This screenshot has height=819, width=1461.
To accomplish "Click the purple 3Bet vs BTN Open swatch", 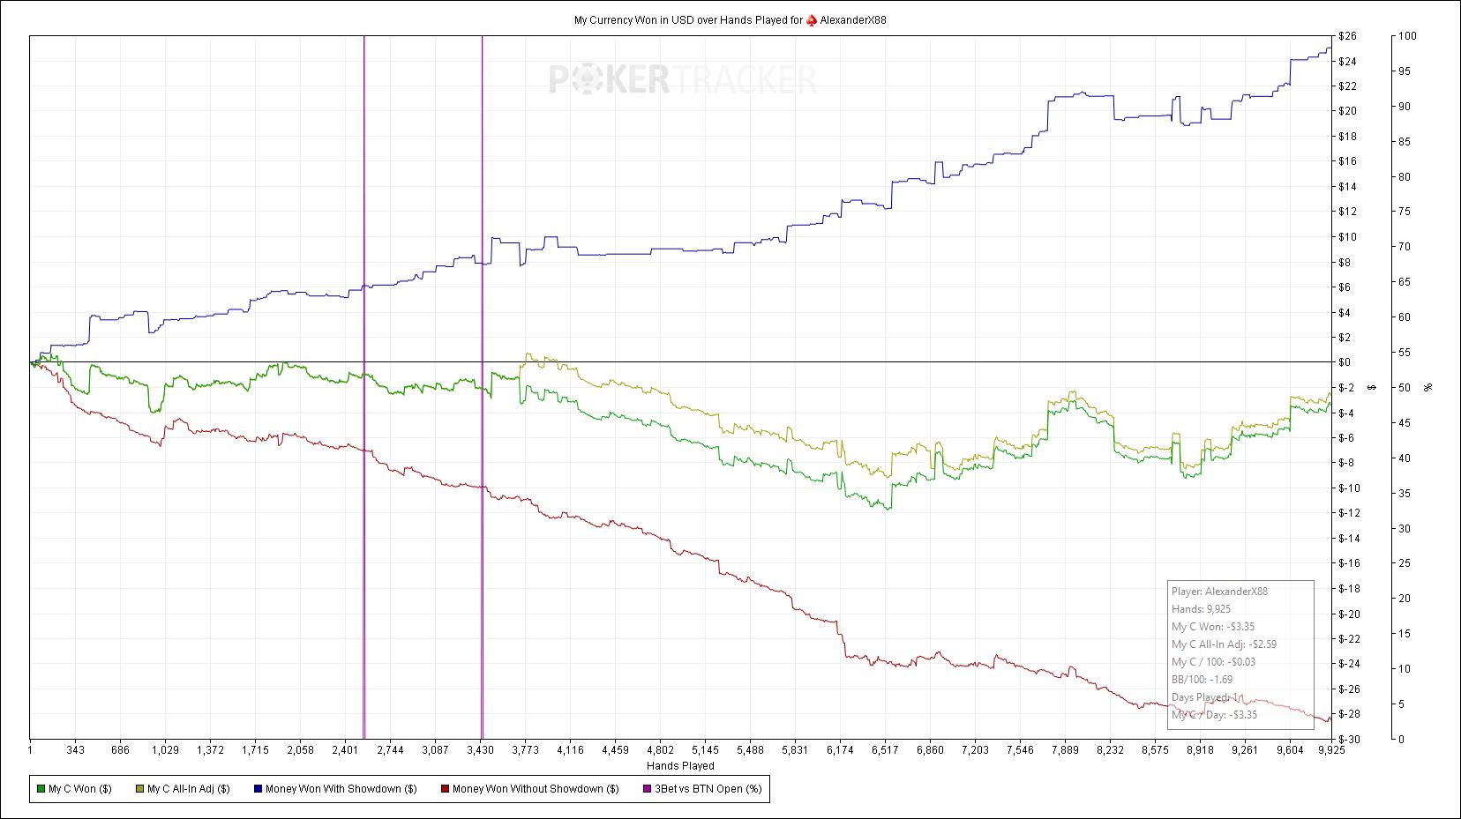I will coord(646,789).
